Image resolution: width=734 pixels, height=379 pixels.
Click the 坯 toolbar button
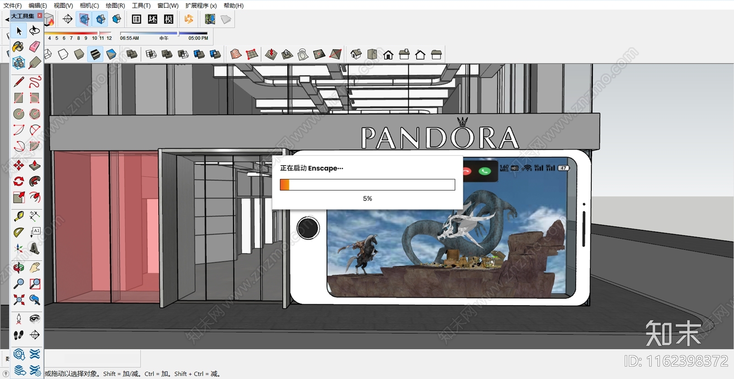[153, 19]
